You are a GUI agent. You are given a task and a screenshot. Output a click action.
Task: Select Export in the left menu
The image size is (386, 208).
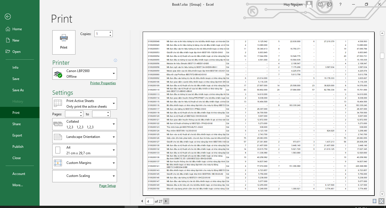tap(17, 135)
